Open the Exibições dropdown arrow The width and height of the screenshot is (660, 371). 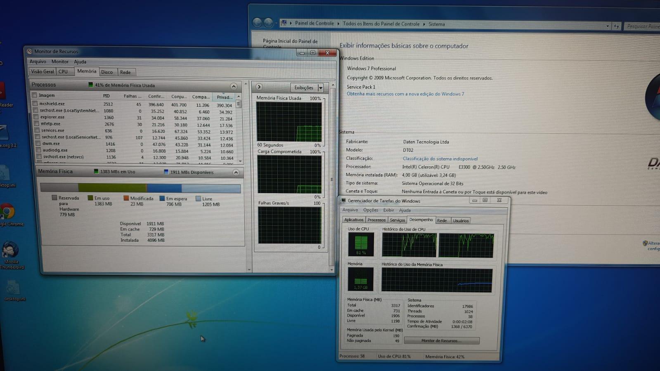pos(320,88)
